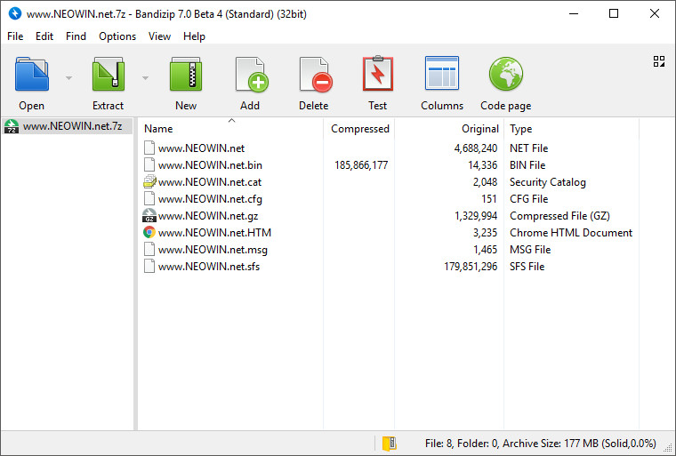Image resolution: width=676 pixels, height=456 pixels.
Task: Click the window resize grip in status bar
Action: point(670,450)
